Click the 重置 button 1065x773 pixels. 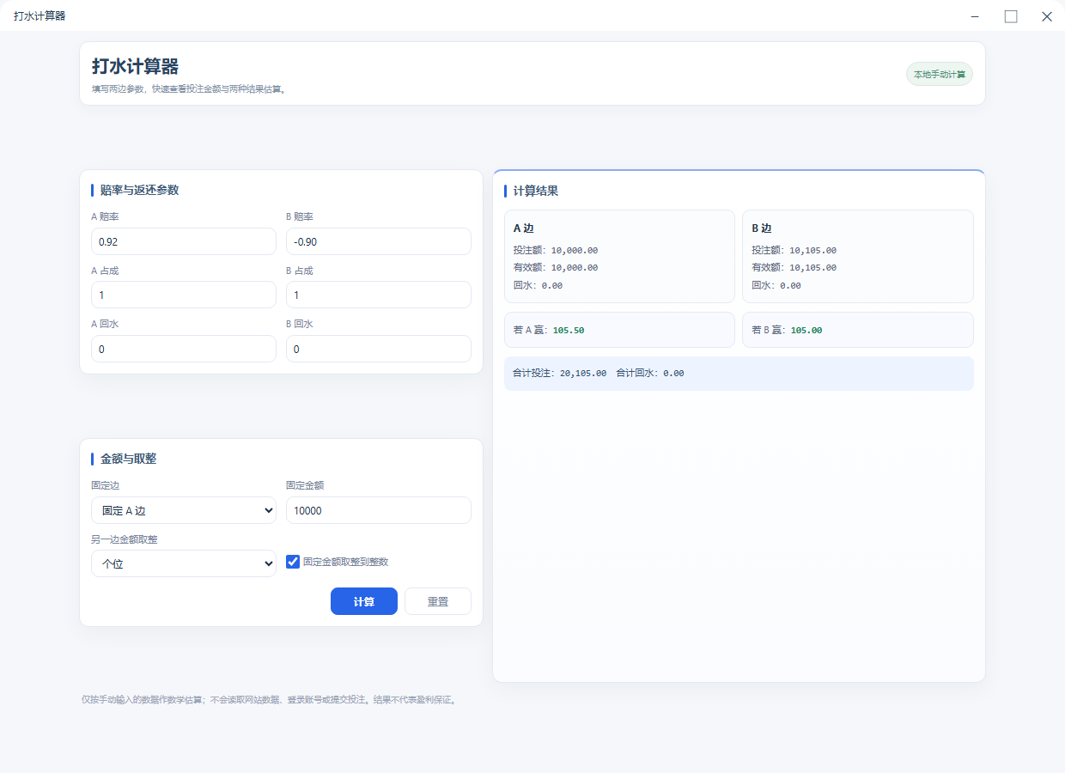pos(438,601)
